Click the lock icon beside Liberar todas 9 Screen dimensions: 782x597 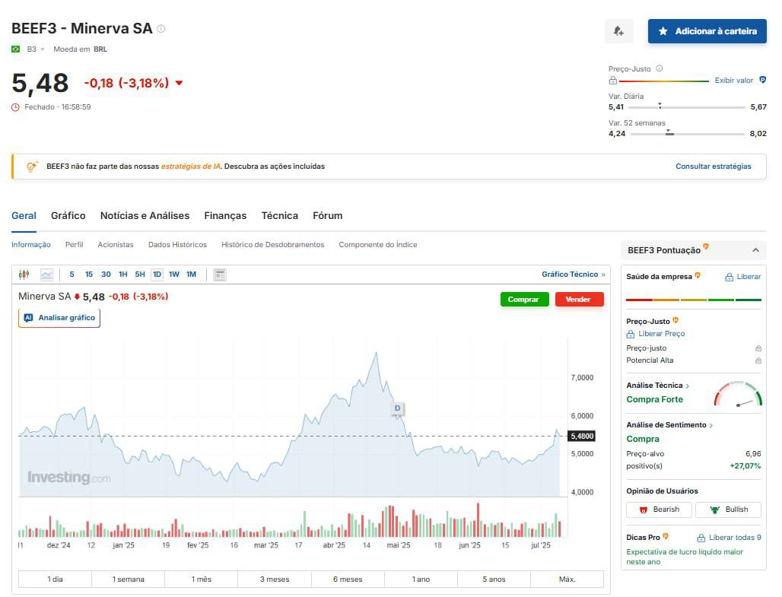701,538
